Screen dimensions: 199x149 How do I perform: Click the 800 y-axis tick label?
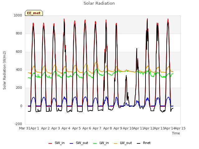19,34
